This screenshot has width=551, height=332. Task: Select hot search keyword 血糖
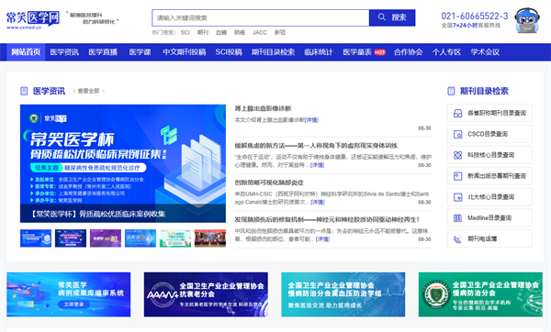221,33
